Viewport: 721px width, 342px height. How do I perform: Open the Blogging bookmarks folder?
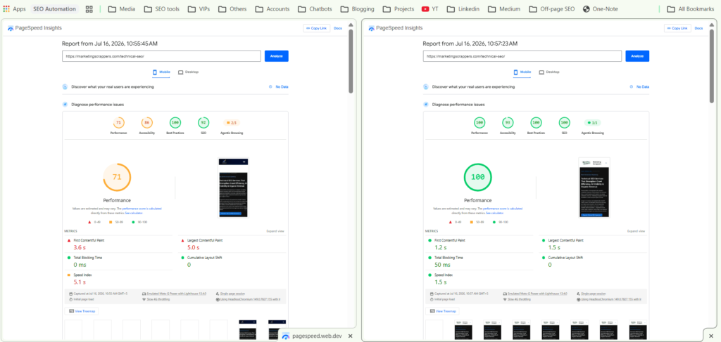[358, 8]
